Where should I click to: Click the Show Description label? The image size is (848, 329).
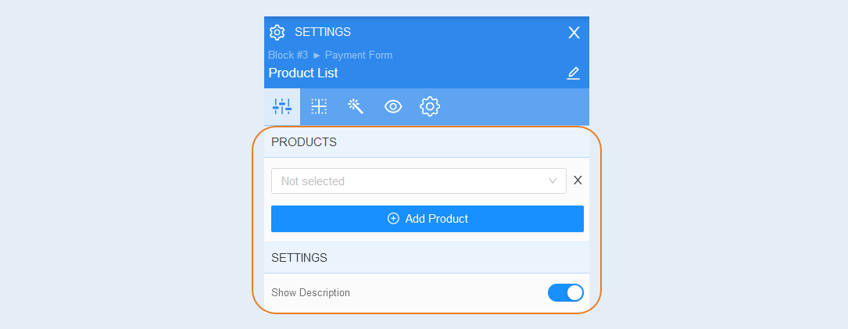pos(310,293)
